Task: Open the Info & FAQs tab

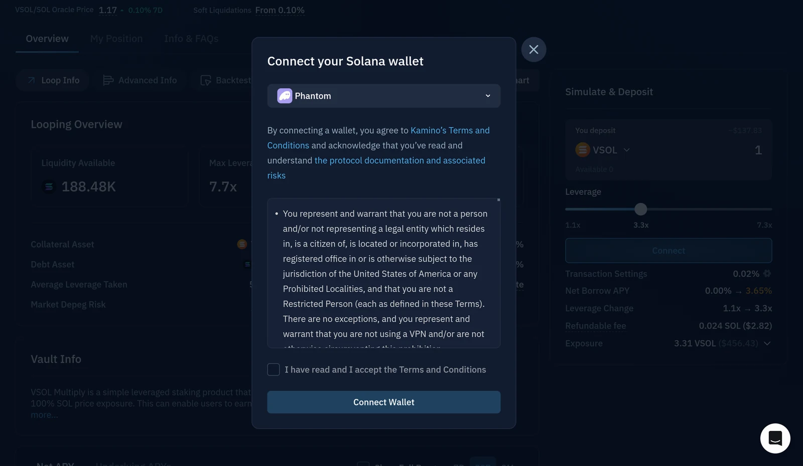Action: click(191, 39)
